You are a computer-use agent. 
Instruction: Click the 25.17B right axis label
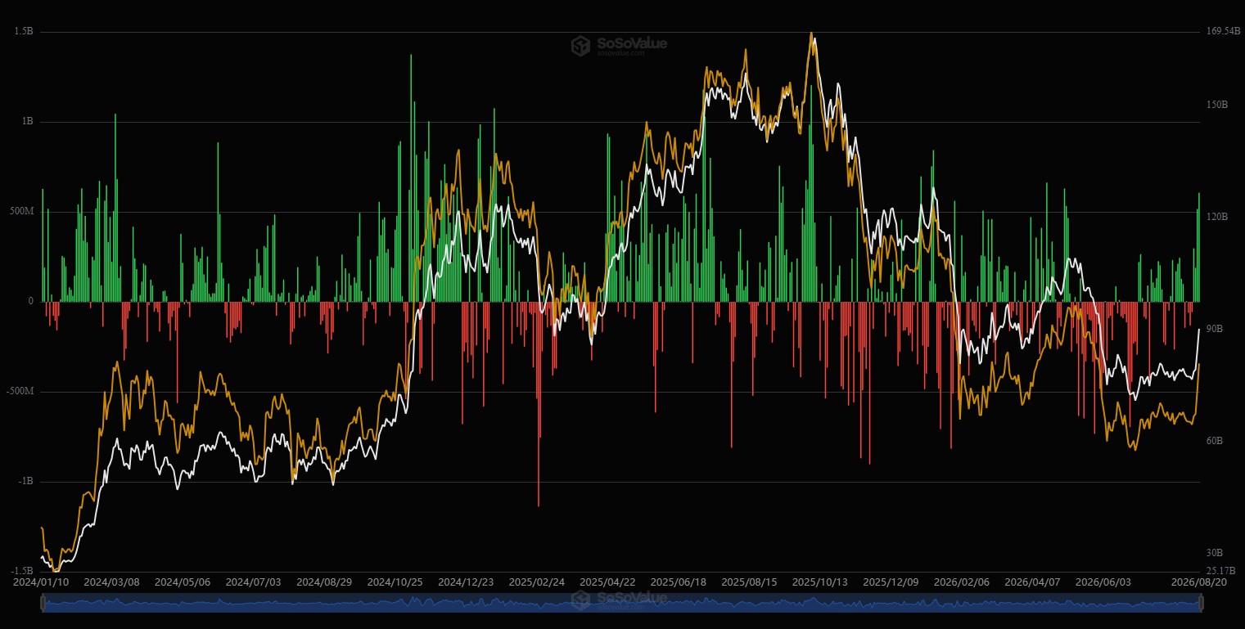coord(1221,571)
